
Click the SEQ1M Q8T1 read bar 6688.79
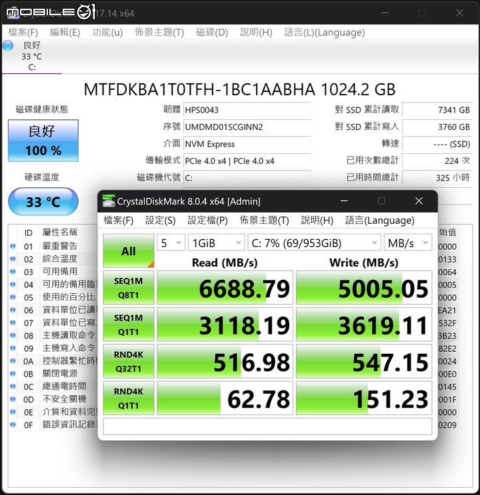pyautogui.click(x=225, y=288)
